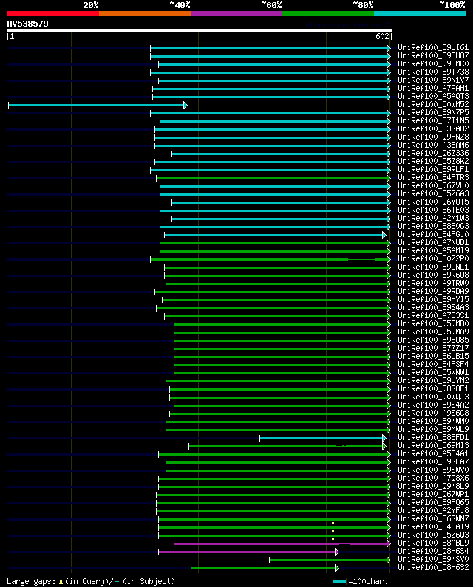The image size is (473, 587).
Task: Click the cyan ~100% legend segment
Action: (420, 13)
